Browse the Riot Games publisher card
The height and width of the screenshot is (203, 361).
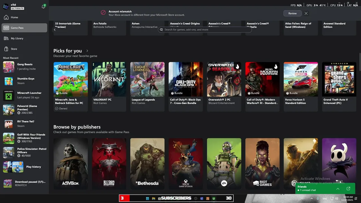pos(262,164)
